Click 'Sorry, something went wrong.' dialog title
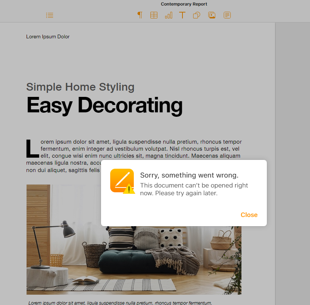 (189, 175)
